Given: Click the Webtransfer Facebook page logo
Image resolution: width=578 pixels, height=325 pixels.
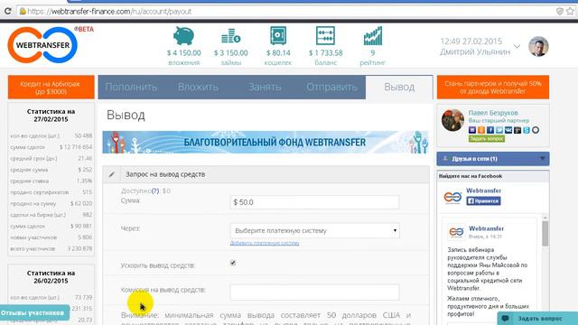Looking at the screenshot, I should [x=452, y=197].
